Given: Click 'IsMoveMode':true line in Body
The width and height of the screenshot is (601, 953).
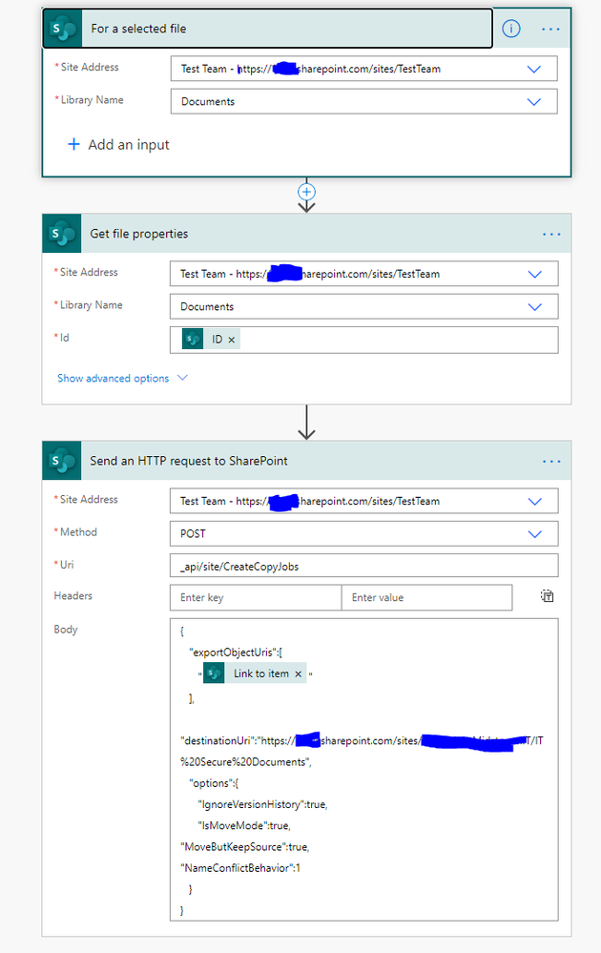Looking at the screenshot, I should [x=244, y=825].
